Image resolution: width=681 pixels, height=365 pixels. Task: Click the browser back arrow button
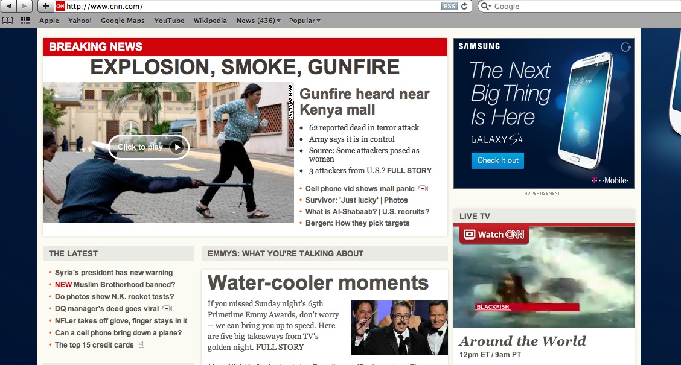pyautogui.click(x=10, y=6)
